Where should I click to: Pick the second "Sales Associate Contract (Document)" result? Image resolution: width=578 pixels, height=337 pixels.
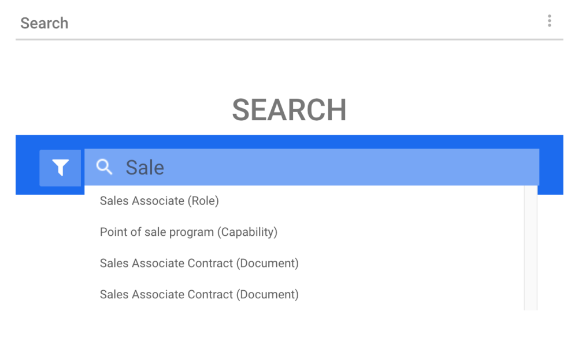(199, 295)
